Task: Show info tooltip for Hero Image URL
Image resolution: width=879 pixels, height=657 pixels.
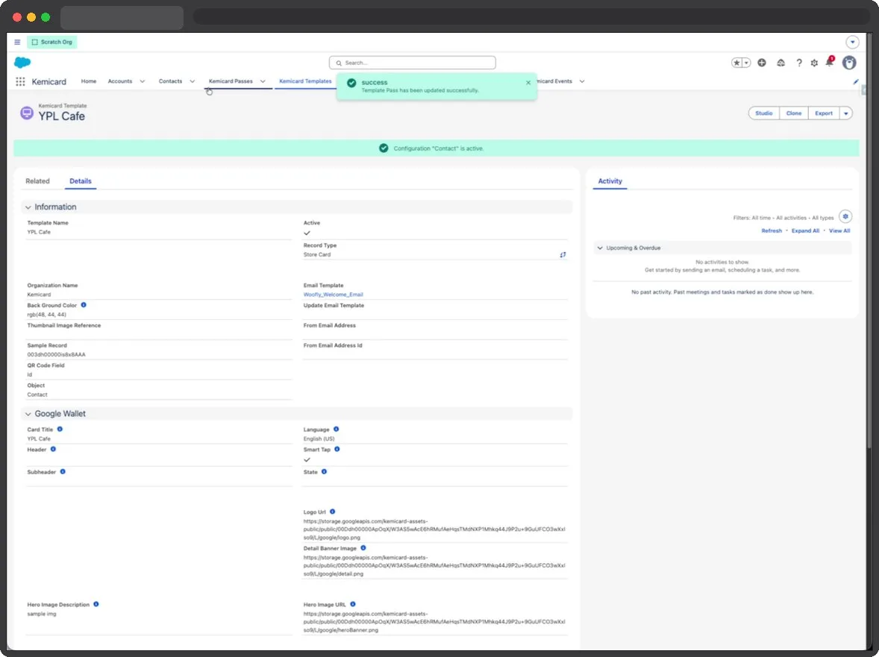Action: 353,604
